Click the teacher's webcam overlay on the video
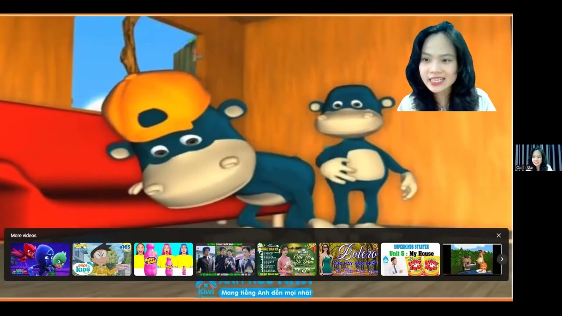The image size is (562, 316). [x=447, y=66]
